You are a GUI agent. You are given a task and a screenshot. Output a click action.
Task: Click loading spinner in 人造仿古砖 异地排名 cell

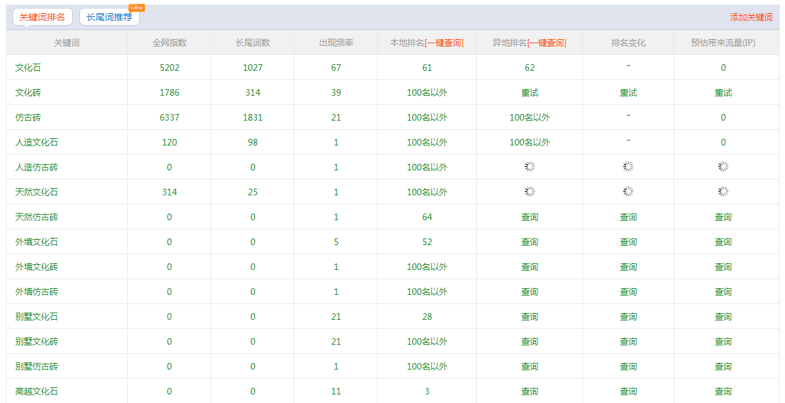coord(529,166)
